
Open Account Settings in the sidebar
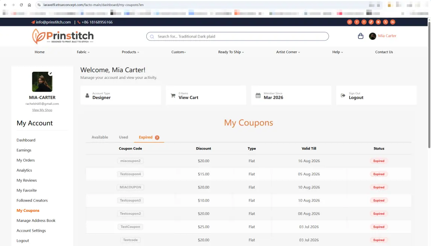31,231
